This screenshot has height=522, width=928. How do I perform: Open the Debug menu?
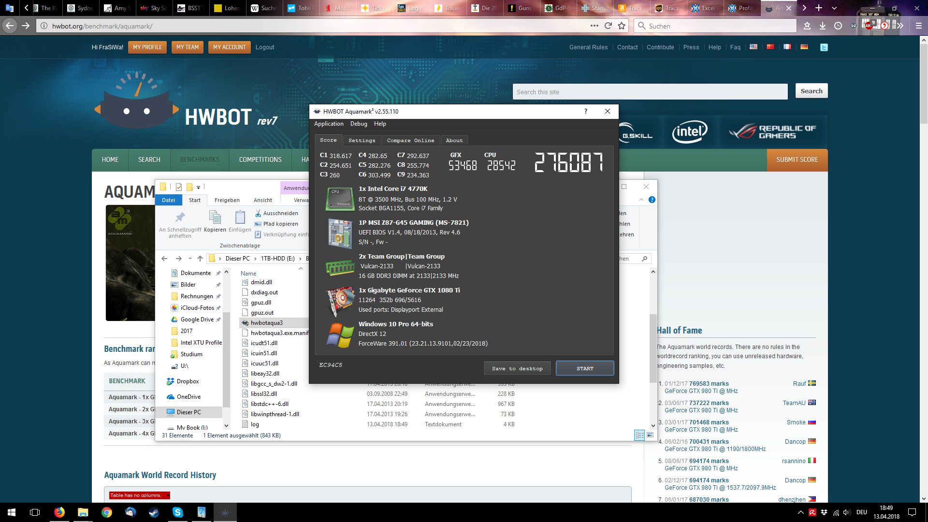pos(359,124)
